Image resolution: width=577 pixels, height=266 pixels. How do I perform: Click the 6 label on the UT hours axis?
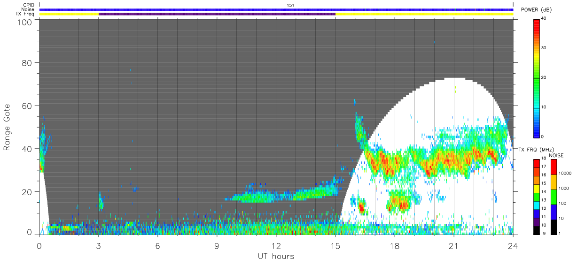(158, 246)
